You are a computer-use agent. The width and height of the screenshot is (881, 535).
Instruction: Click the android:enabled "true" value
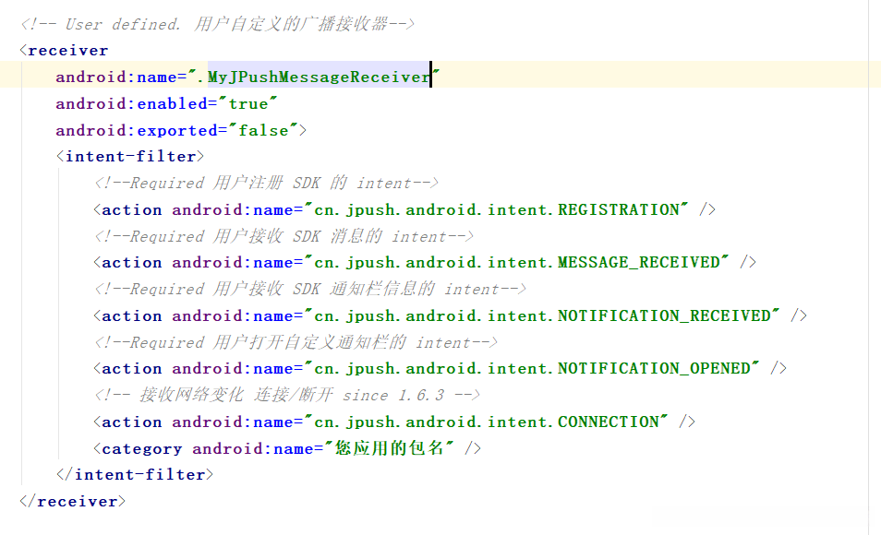(x=247, y=104)
